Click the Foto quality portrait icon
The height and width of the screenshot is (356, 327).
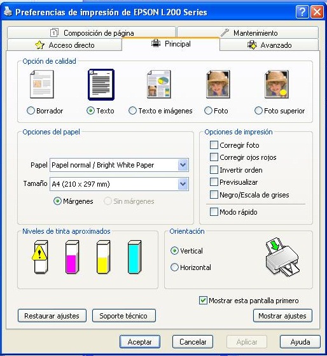[x=218, y=84]
